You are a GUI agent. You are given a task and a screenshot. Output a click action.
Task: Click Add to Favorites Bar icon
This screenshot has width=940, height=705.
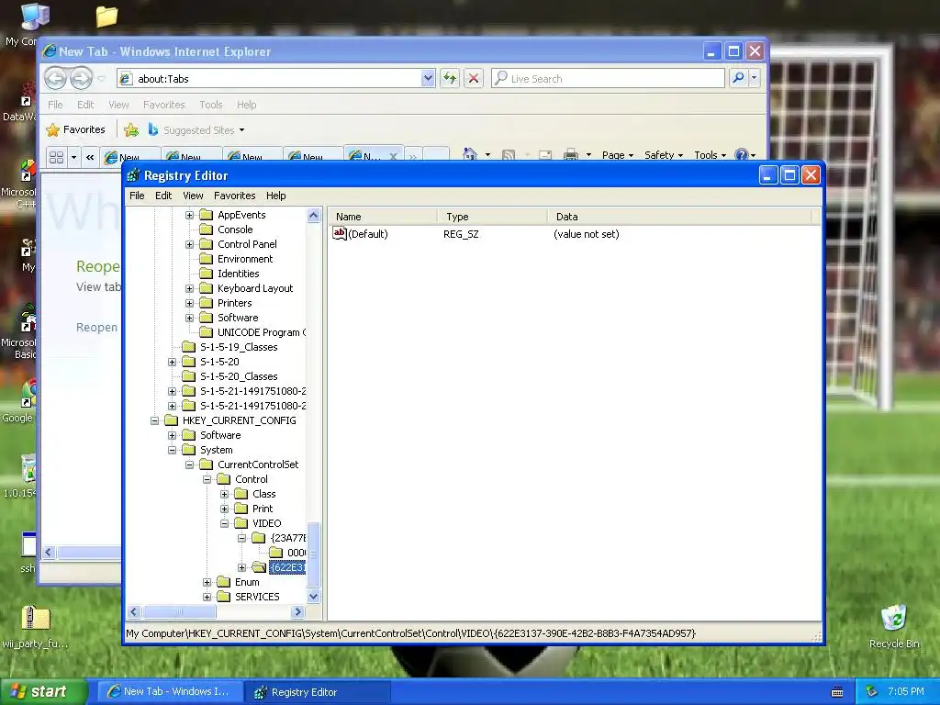(131, 129)
